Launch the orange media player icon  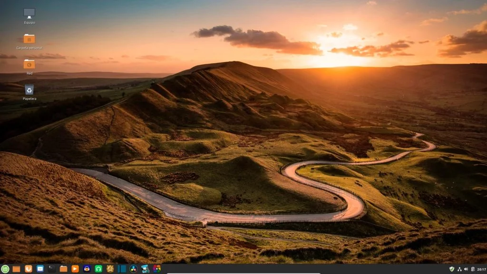75,269
